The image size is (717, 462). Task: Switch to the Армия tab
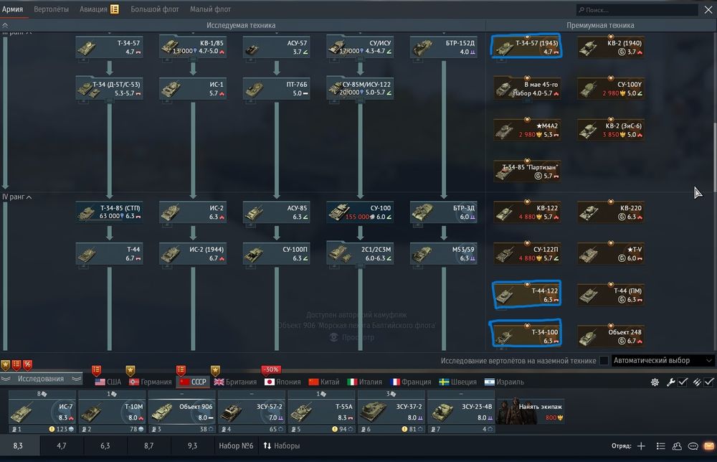[13, 9]
